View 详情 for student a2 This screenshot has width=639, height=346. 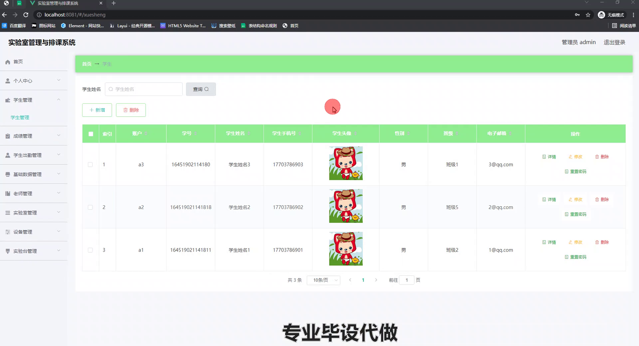[x=549, y=200]
